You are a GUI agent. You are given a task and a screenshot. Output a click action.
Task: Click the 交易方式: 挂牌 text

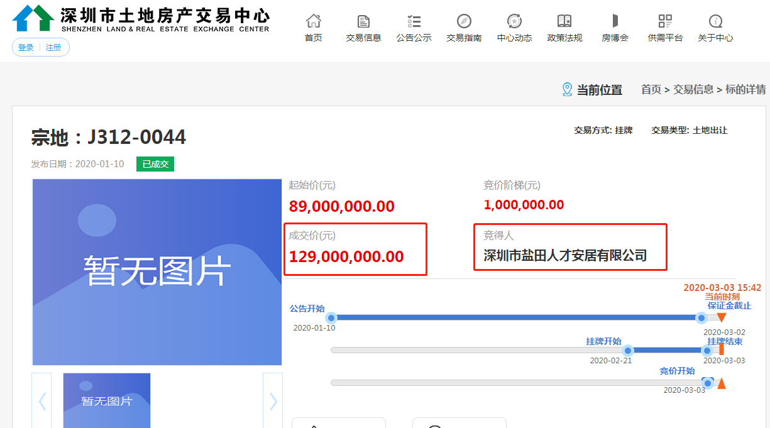[x=603, y=131]
